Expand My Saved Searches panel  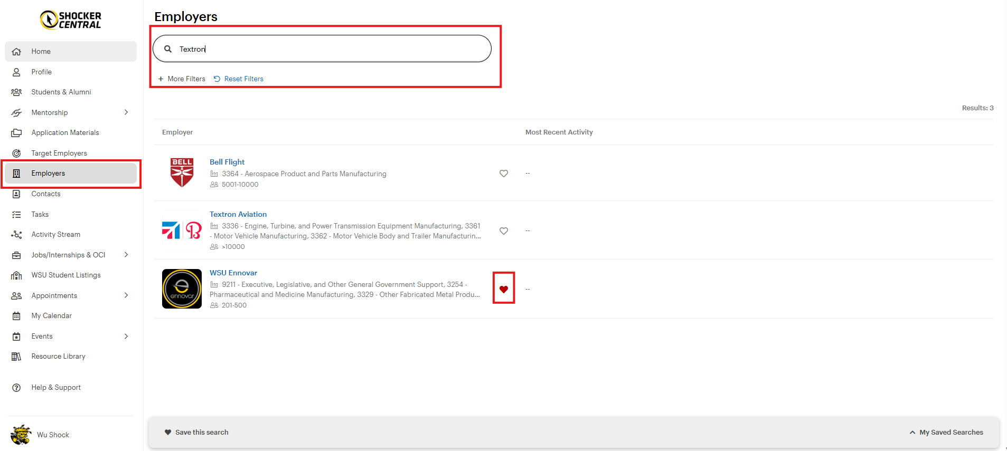(x=946, y=433)
